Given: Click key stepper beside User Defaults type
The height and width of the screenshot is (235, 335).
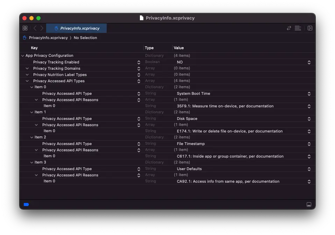Looking at the screenshot, I should click(x=139, y=169).
